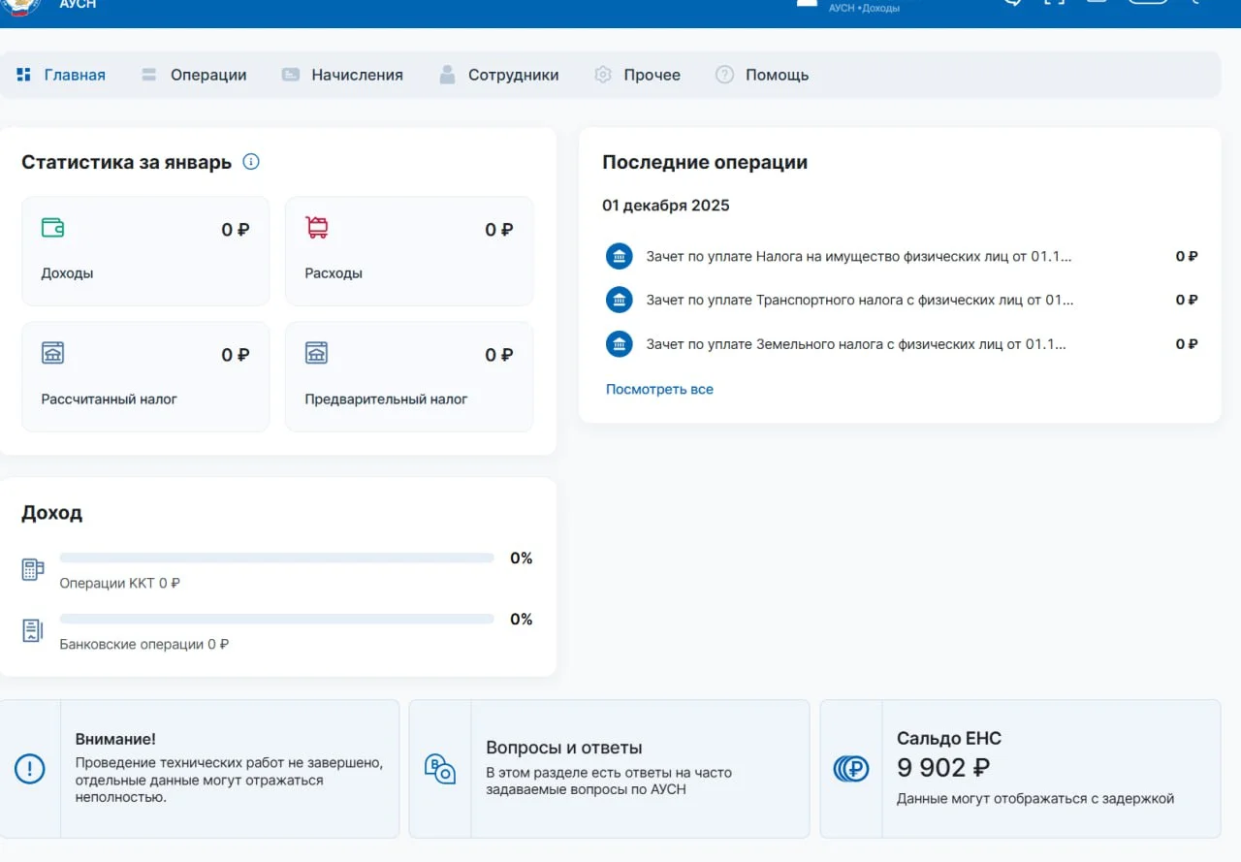Click the bank icon next to Транспортный налог operation
Viewport: 1241px width, 862px height.
coord(619,300)
